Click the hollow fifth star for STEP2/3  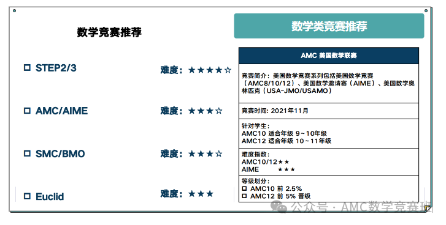228,70
